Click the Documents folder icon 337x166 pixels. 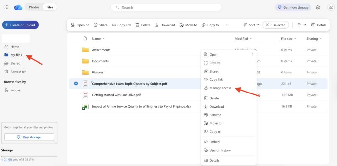[x=85, y=61]
